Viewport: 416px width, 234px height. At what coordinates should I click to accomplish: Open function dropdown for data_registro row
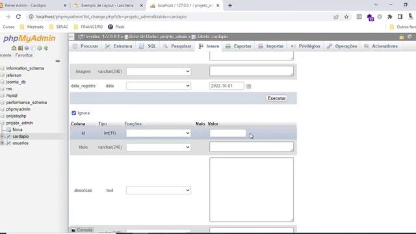[x=159, y=86]
